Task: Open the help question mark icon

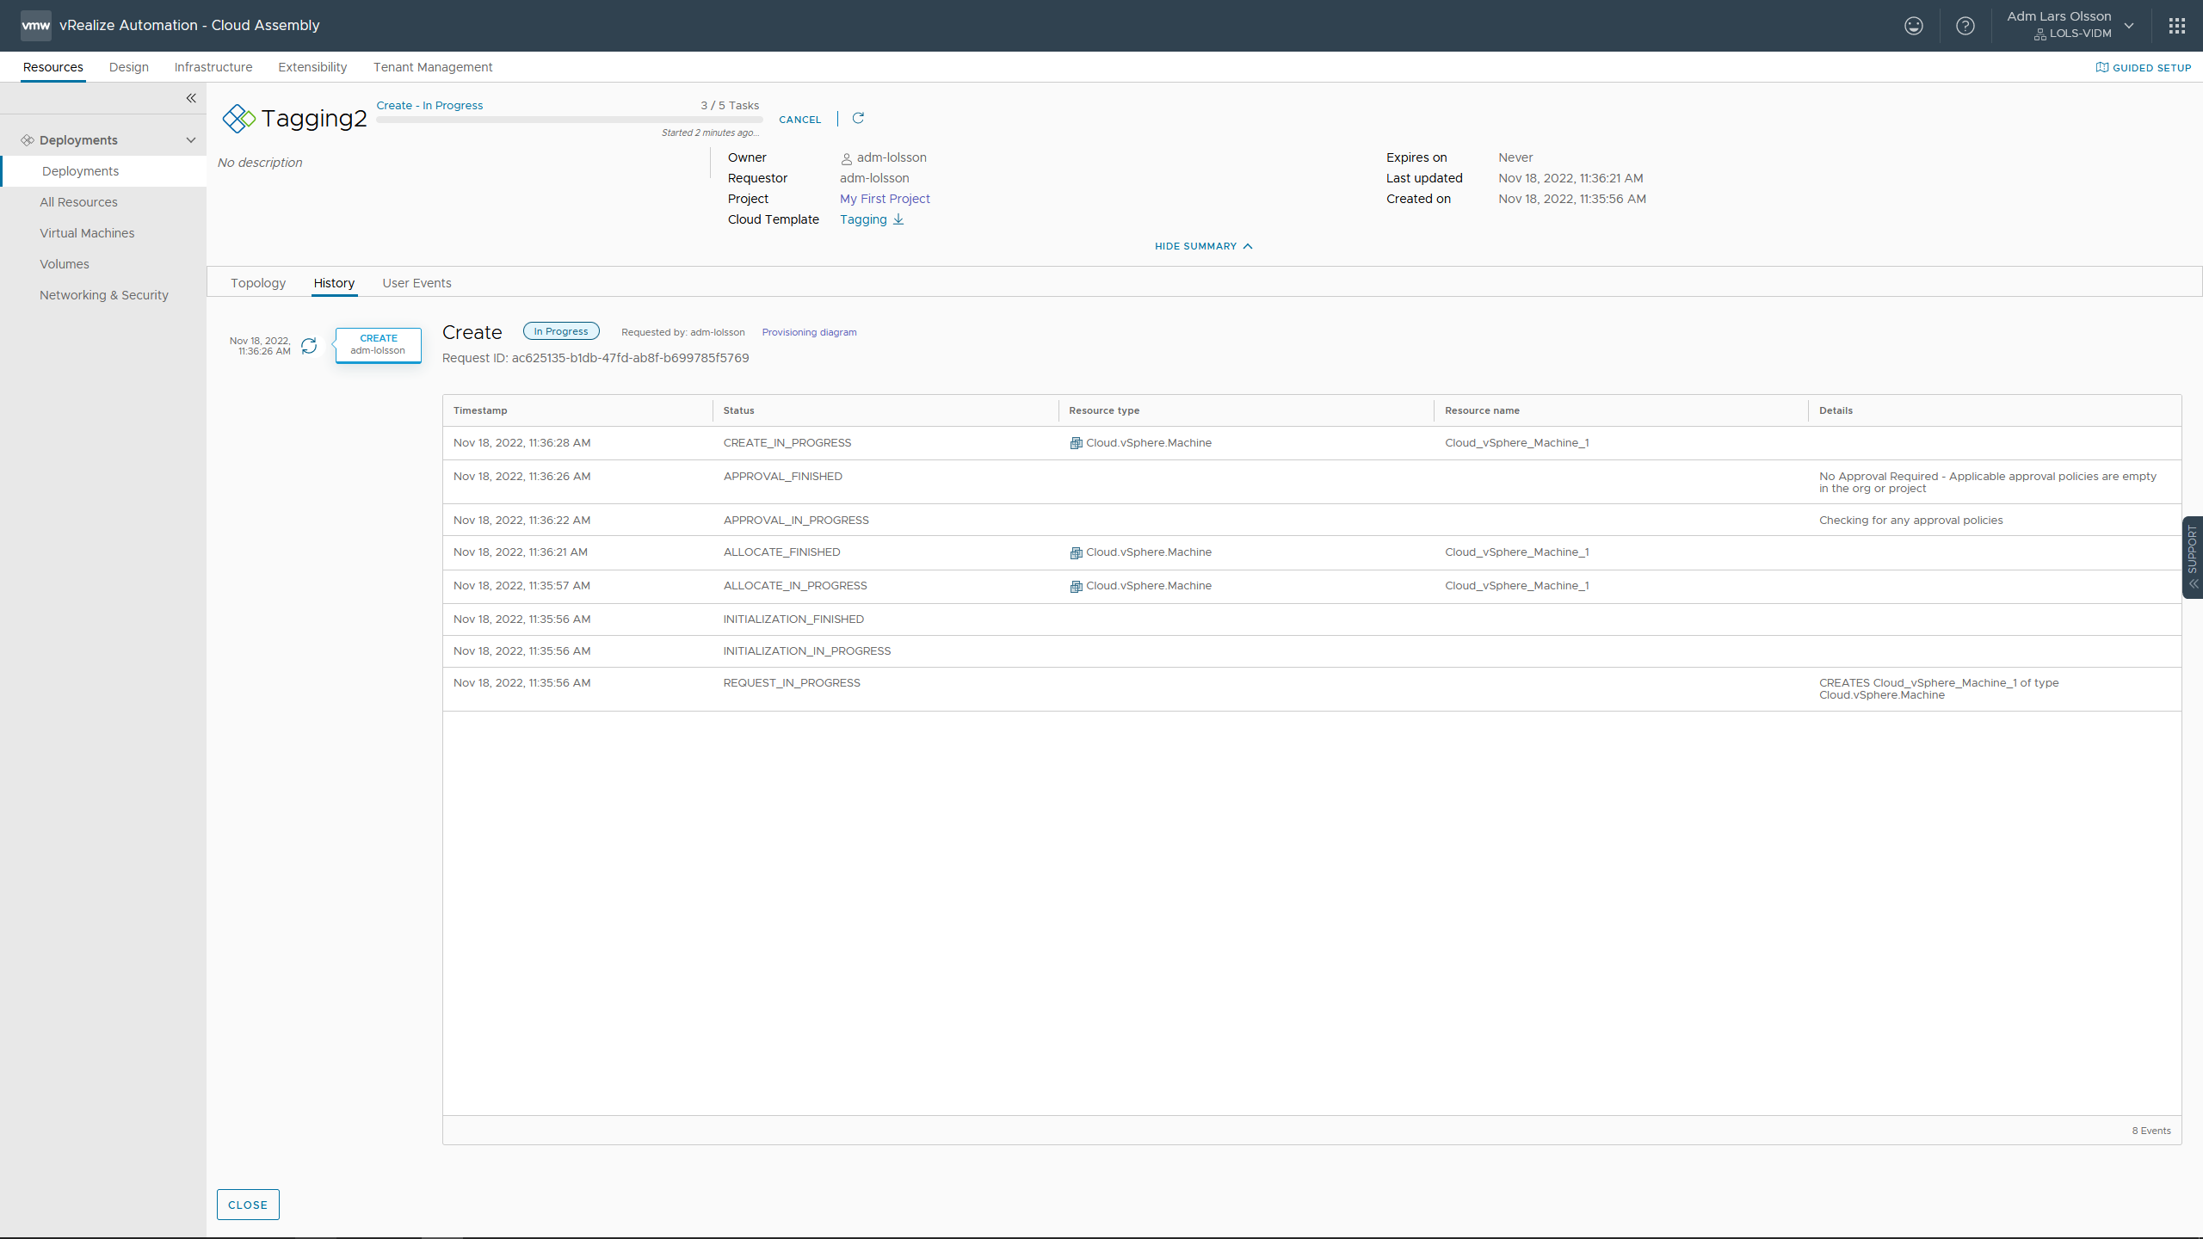Action: coord(1965,26)
